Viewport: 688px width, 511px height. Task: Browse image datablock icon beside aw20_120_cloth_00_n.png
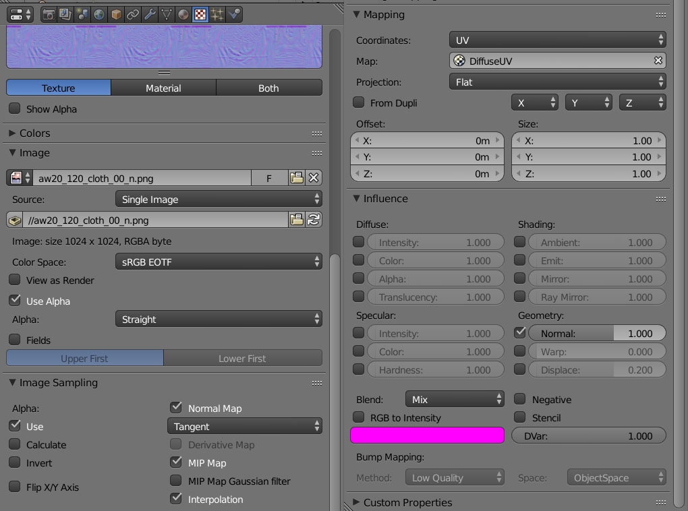(20, 178)
